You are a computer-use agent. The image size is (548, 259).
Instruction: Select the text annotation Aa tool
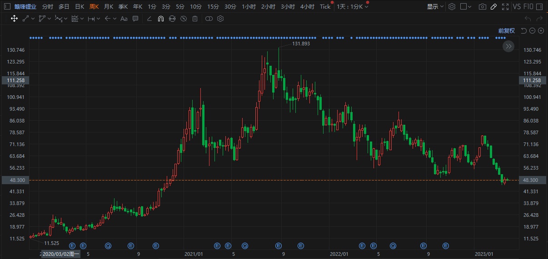123,19
